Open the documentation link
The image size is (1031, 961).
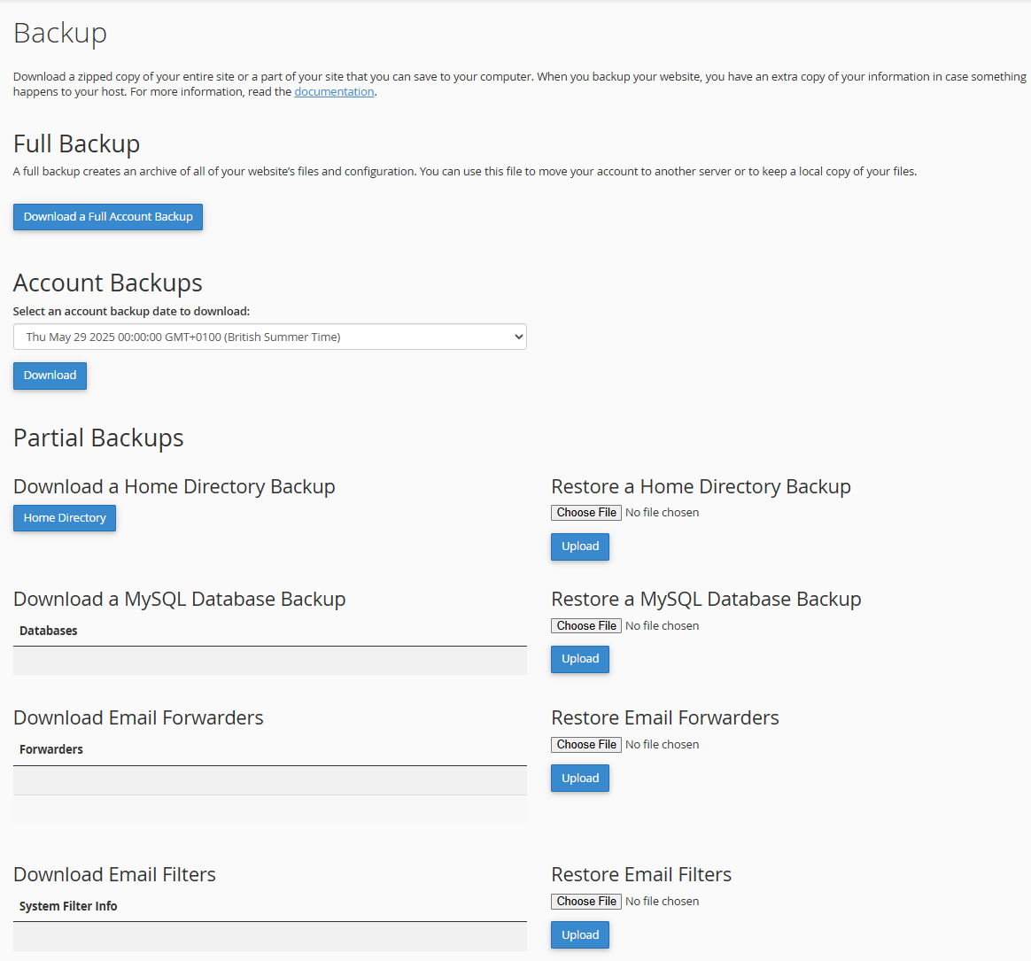[334, 92]
